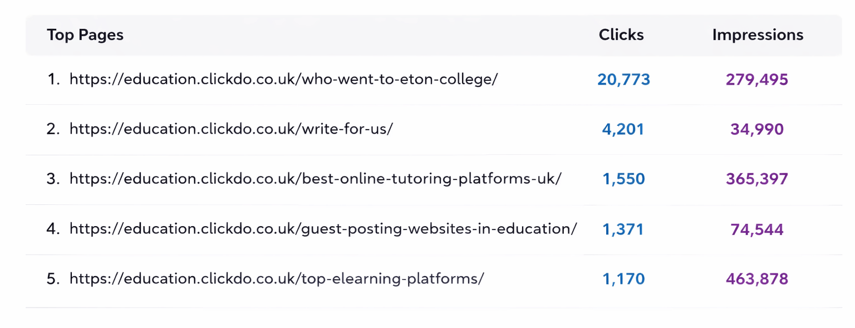Select the 74,544 impressions figure
The height and width of the screenshot is (328, 855).
[x=757, y=229]
